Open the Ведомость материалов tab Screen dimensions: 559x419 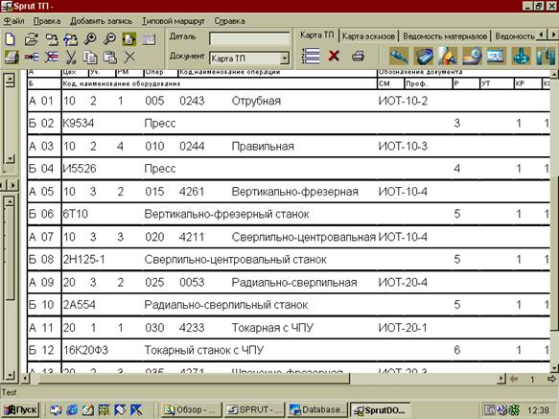[444, 36]
